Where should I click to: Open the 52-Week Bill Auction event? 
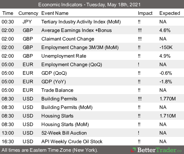coord(64,133)
